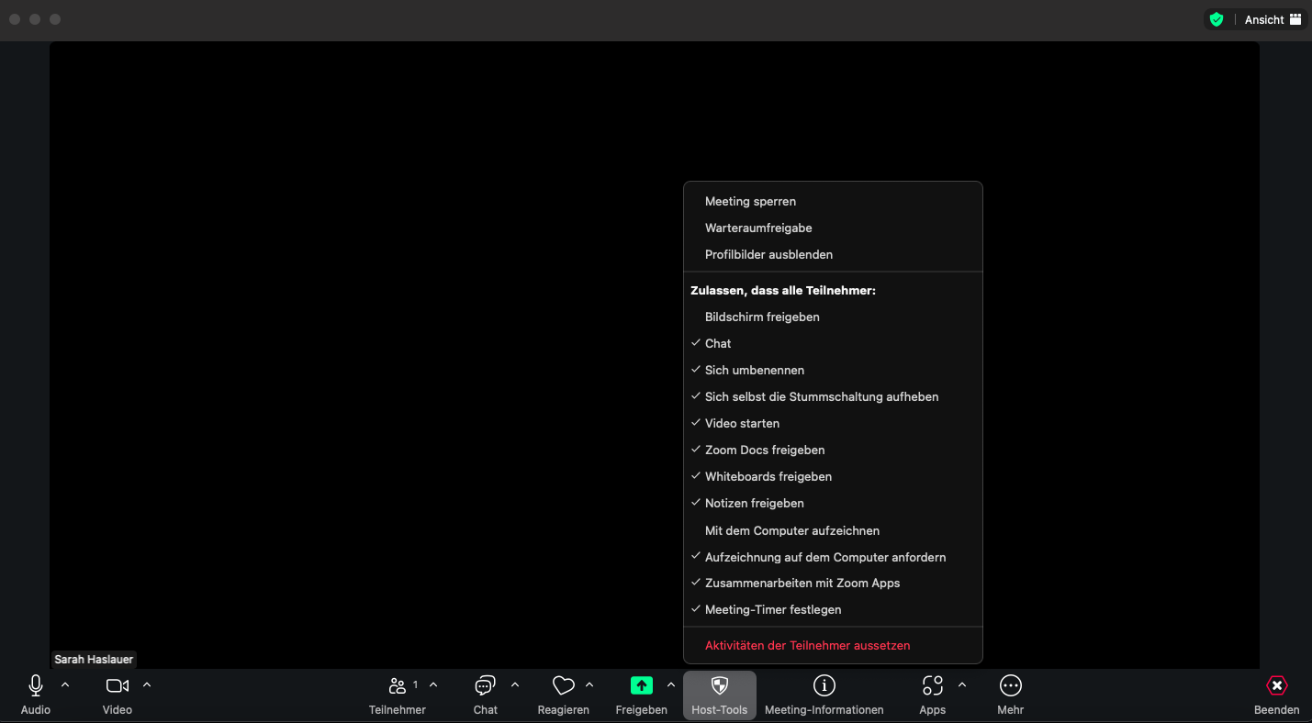Open the Teilnehmer participants panel

[398, 686]
